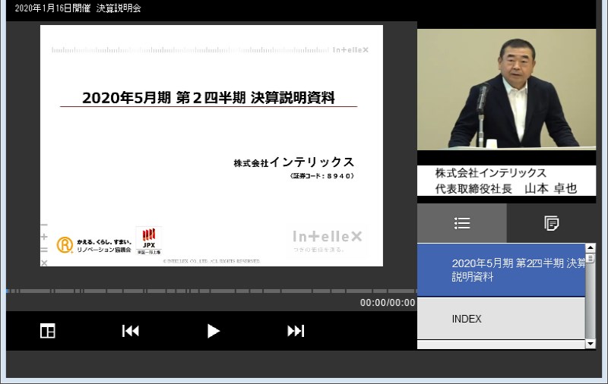Select the 2020年5月期 第2四半期 chapter entry
Viewport: 608px width, 384px height.
click(x=501, y=270)
